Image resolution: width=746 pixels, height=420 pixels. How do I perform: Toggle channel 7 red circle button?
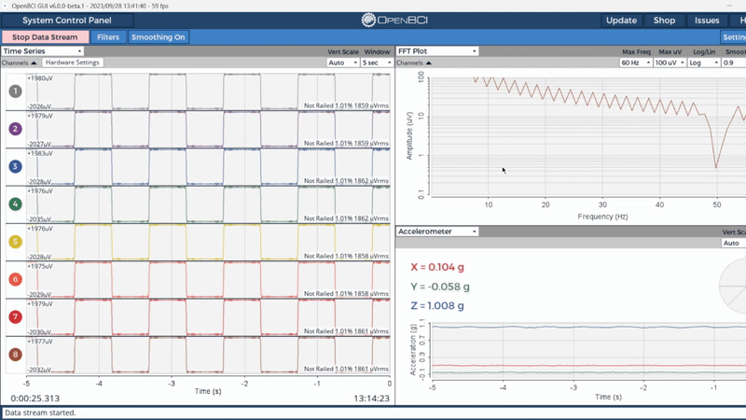point(15,317)
